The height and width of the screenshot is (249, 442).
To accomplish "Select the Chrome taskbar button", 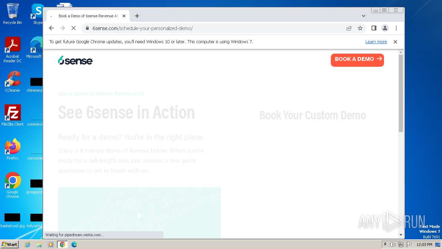I will (63, 244).
